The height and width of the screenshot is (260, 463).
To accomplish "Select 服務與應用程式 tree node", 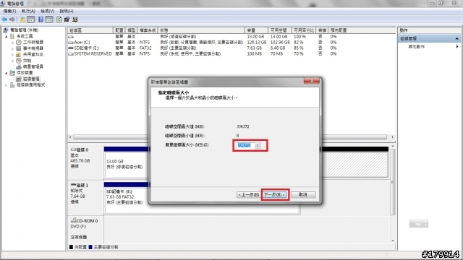I will (30, 85).
